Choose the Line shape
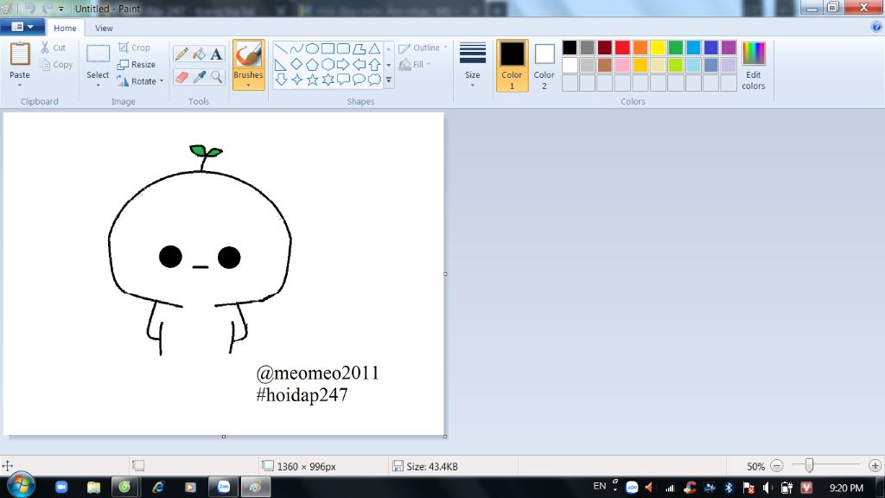Image resolution: width=885 pixels, height=498 pixels. [x=281, y=49]
